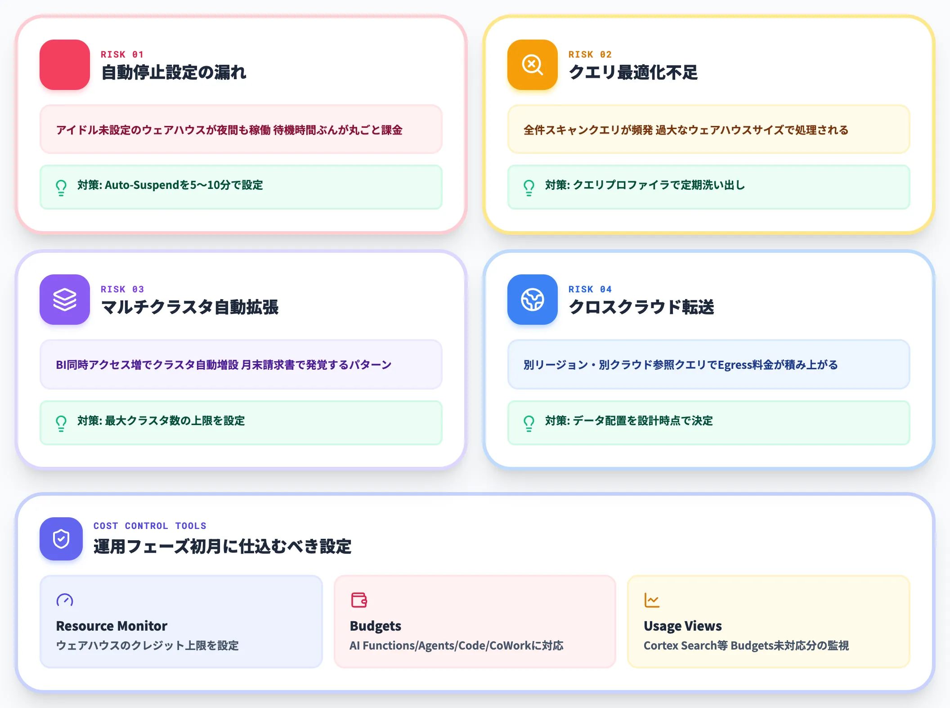The height and width of the screenshot is (708, 950).
Task: Click the lightbulb icon beside the Auto-Suspend tip
Action: 61,188
